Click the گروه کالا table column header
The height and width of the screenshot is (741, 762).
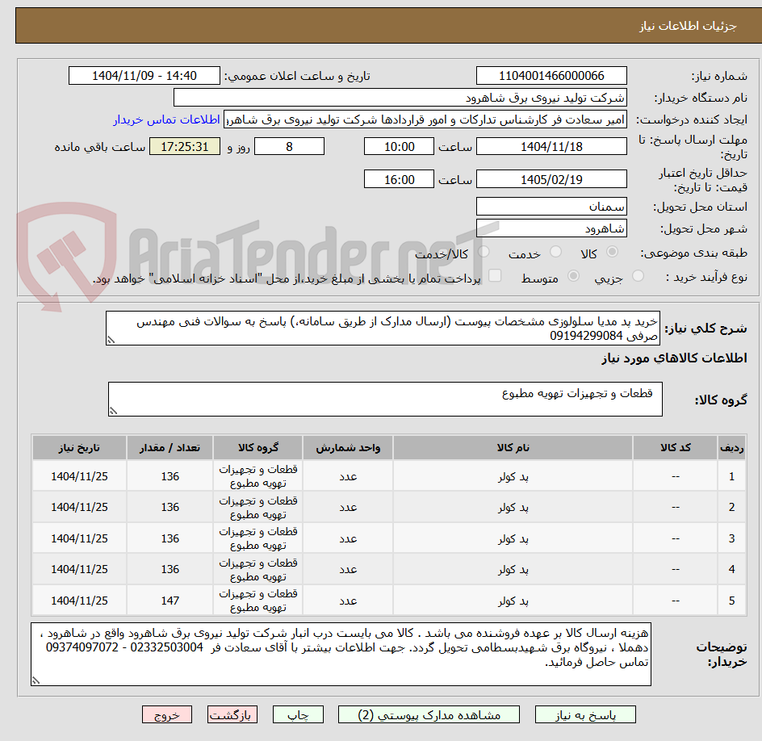pos(258,447)
